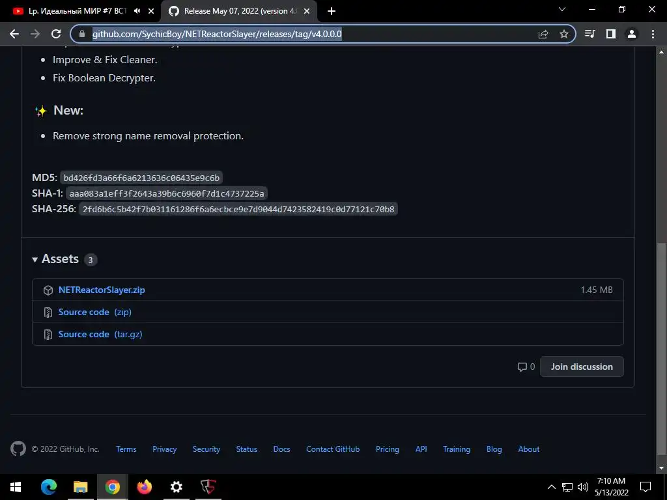Open a new browser tab
The width and height of the screenshot is (667, 500).
pos(332,11)
